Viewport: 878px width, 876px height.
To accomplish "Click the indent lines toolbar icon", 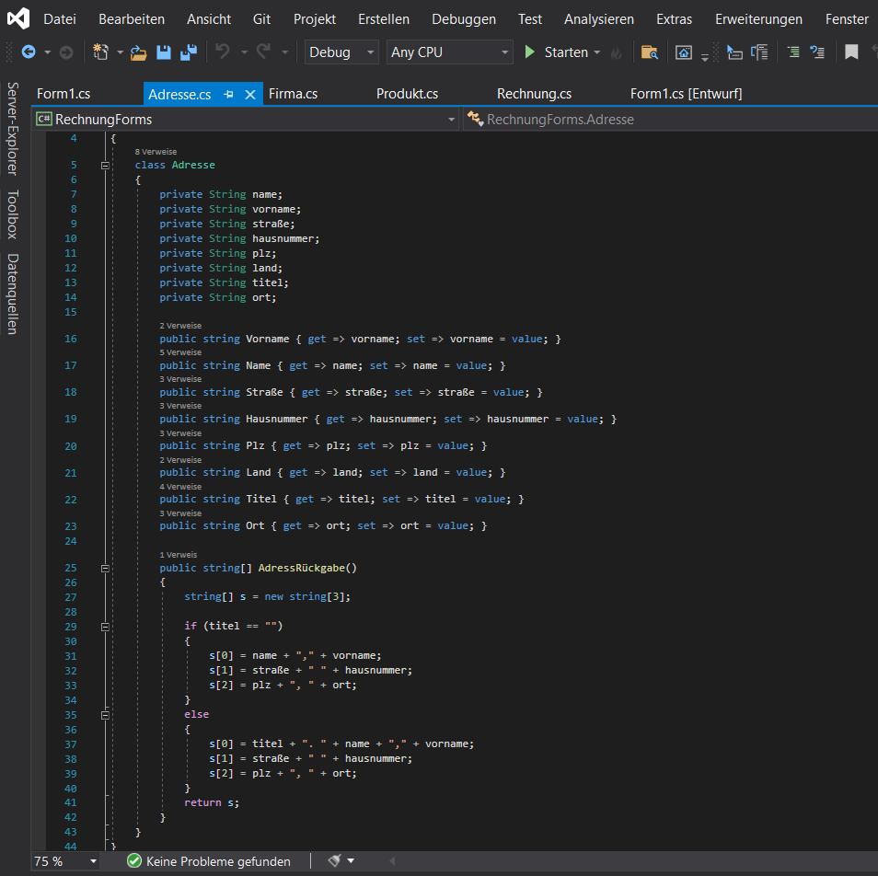I will coord(793,52).
